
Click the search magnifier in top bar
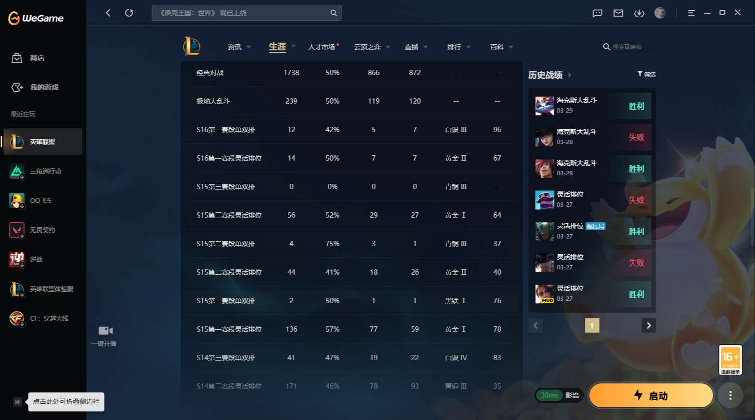pyautogui.click(x=334, y=13)
